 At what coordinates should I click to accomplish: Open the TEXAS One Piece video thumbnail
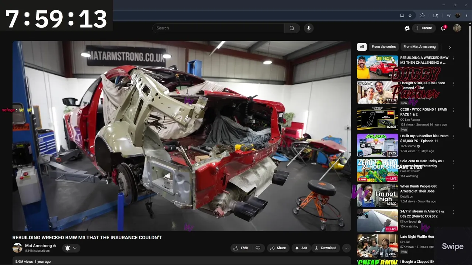378,92
